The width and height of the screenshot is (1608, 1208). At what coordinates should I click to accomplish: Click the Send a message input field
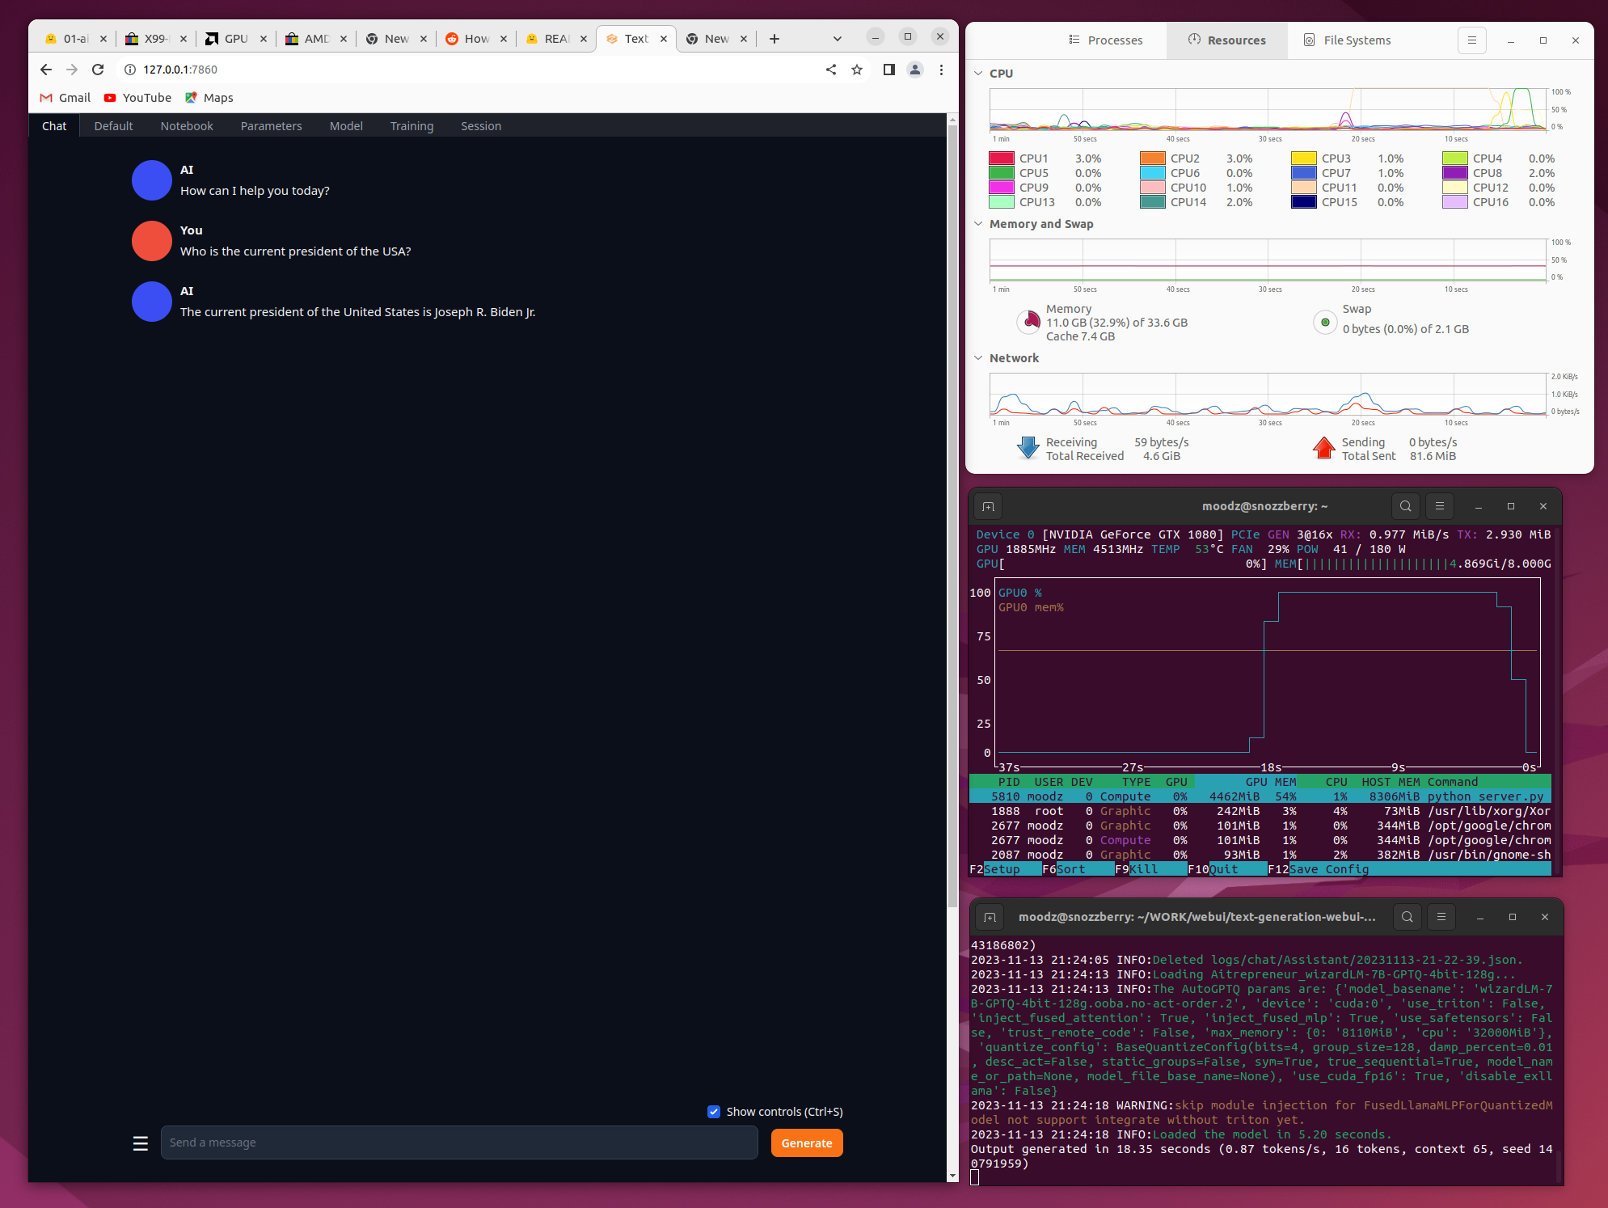[459, 1143]
